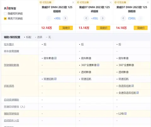151x127 pixels.
Task: Remove the 超越版 model column
Action: (73, 3)
